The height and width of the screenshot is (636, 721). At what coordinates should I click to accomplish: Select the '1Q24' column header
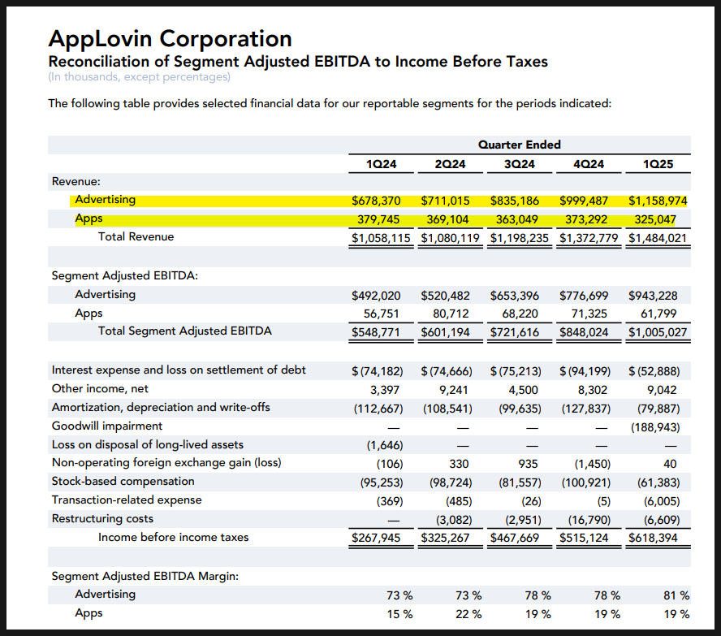pos(381,164)
